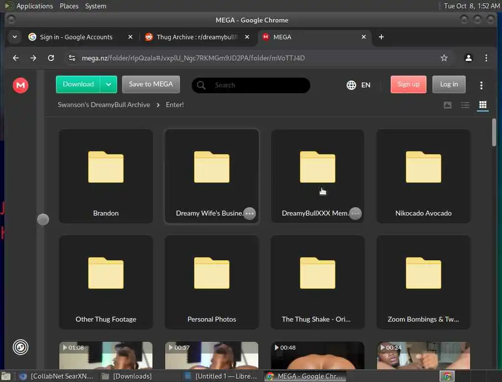Go back in browser history

16,58
